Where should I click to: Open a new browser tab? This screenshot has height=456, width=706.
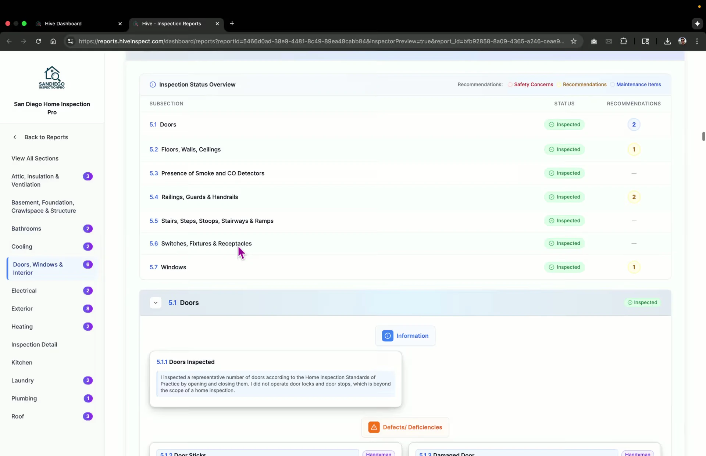click(232, 24)
